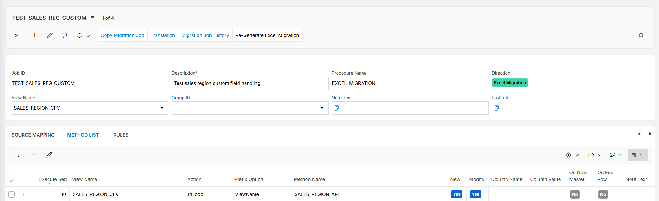Sort by table View Name column header

85,179
